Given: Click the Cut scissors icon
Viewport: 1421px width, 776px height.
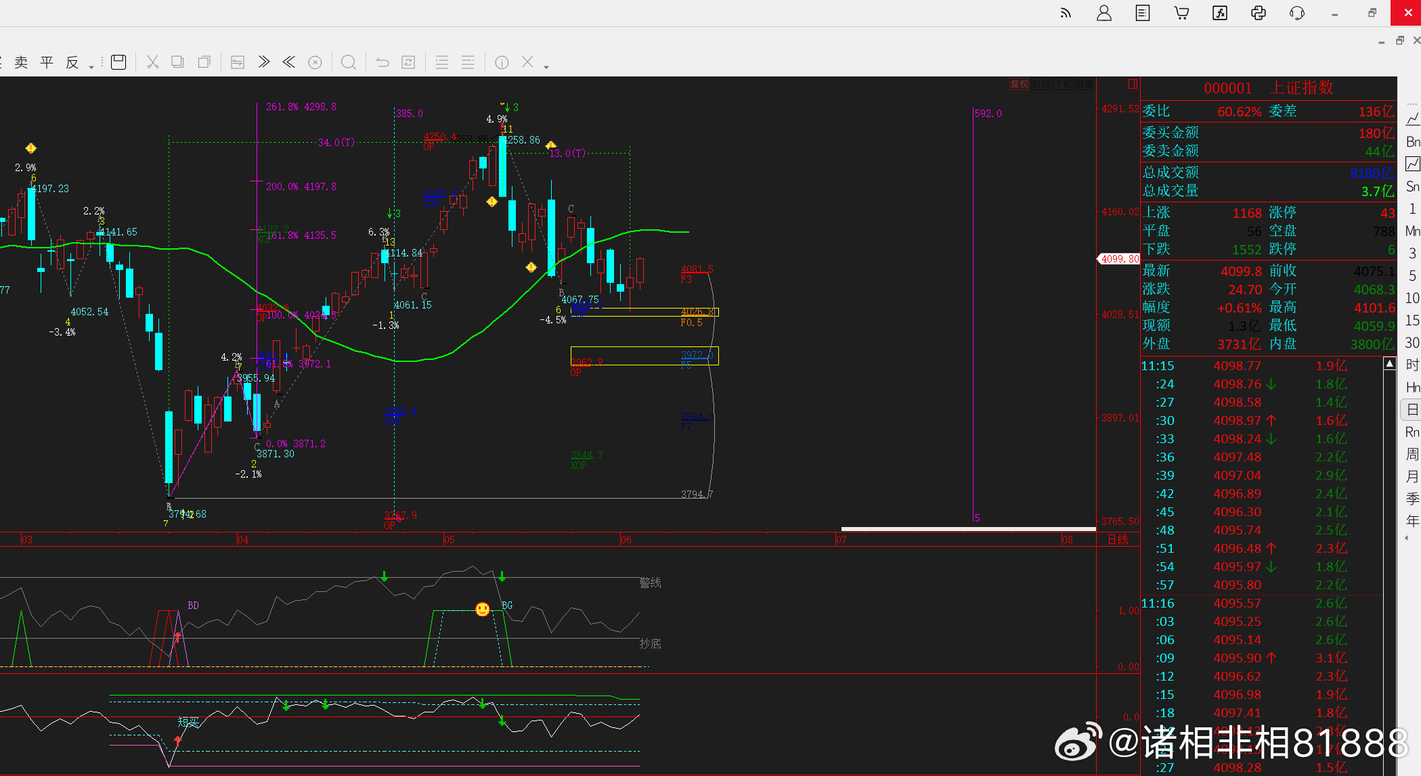Looking at the screenshot, I should [x=152, y=62].
